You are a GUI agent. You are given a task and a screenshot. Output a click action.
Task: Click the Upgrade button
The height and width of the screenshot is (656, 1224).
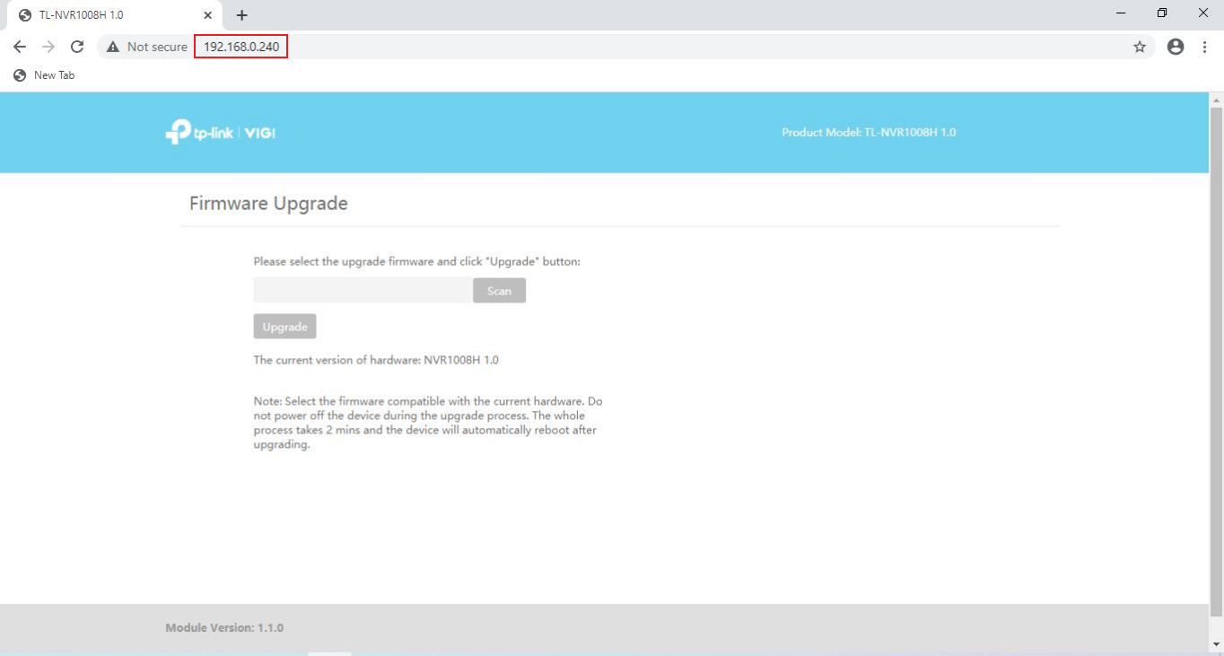pos(284,327)
